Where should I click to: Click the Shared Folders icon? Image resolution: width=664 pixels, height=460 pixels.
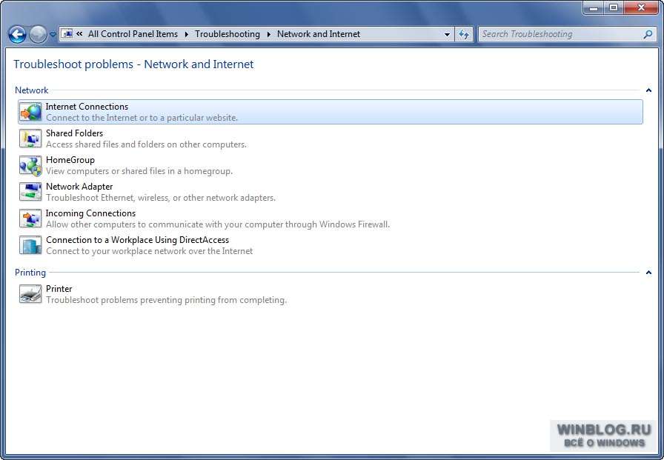coord(30,139)
